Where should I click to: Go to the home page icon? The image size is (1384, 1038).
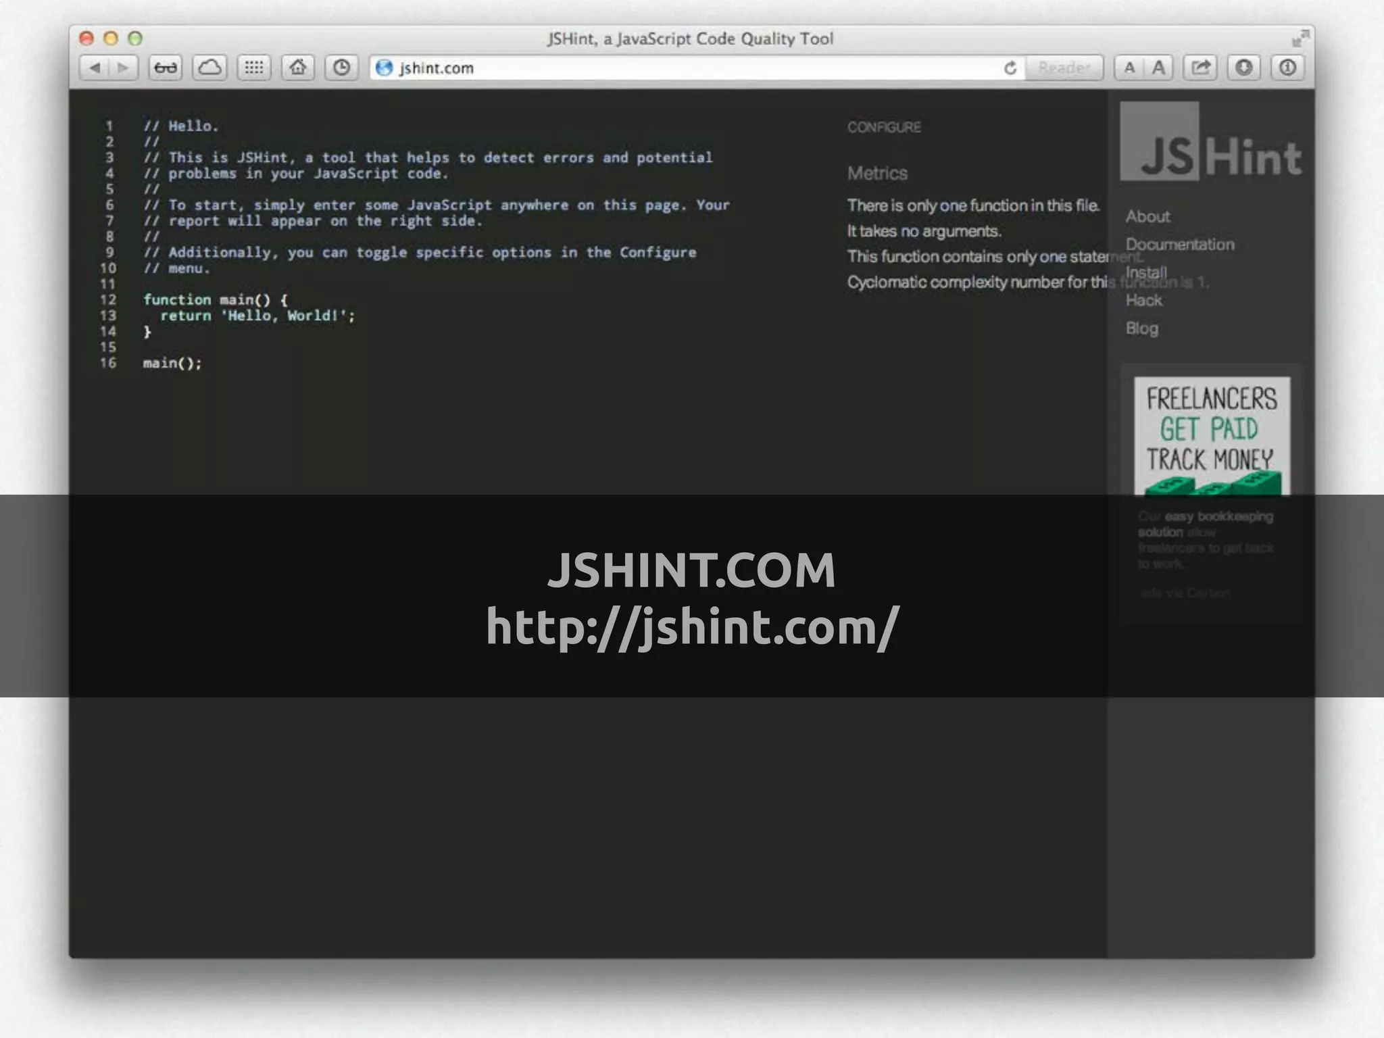point(298,68)
